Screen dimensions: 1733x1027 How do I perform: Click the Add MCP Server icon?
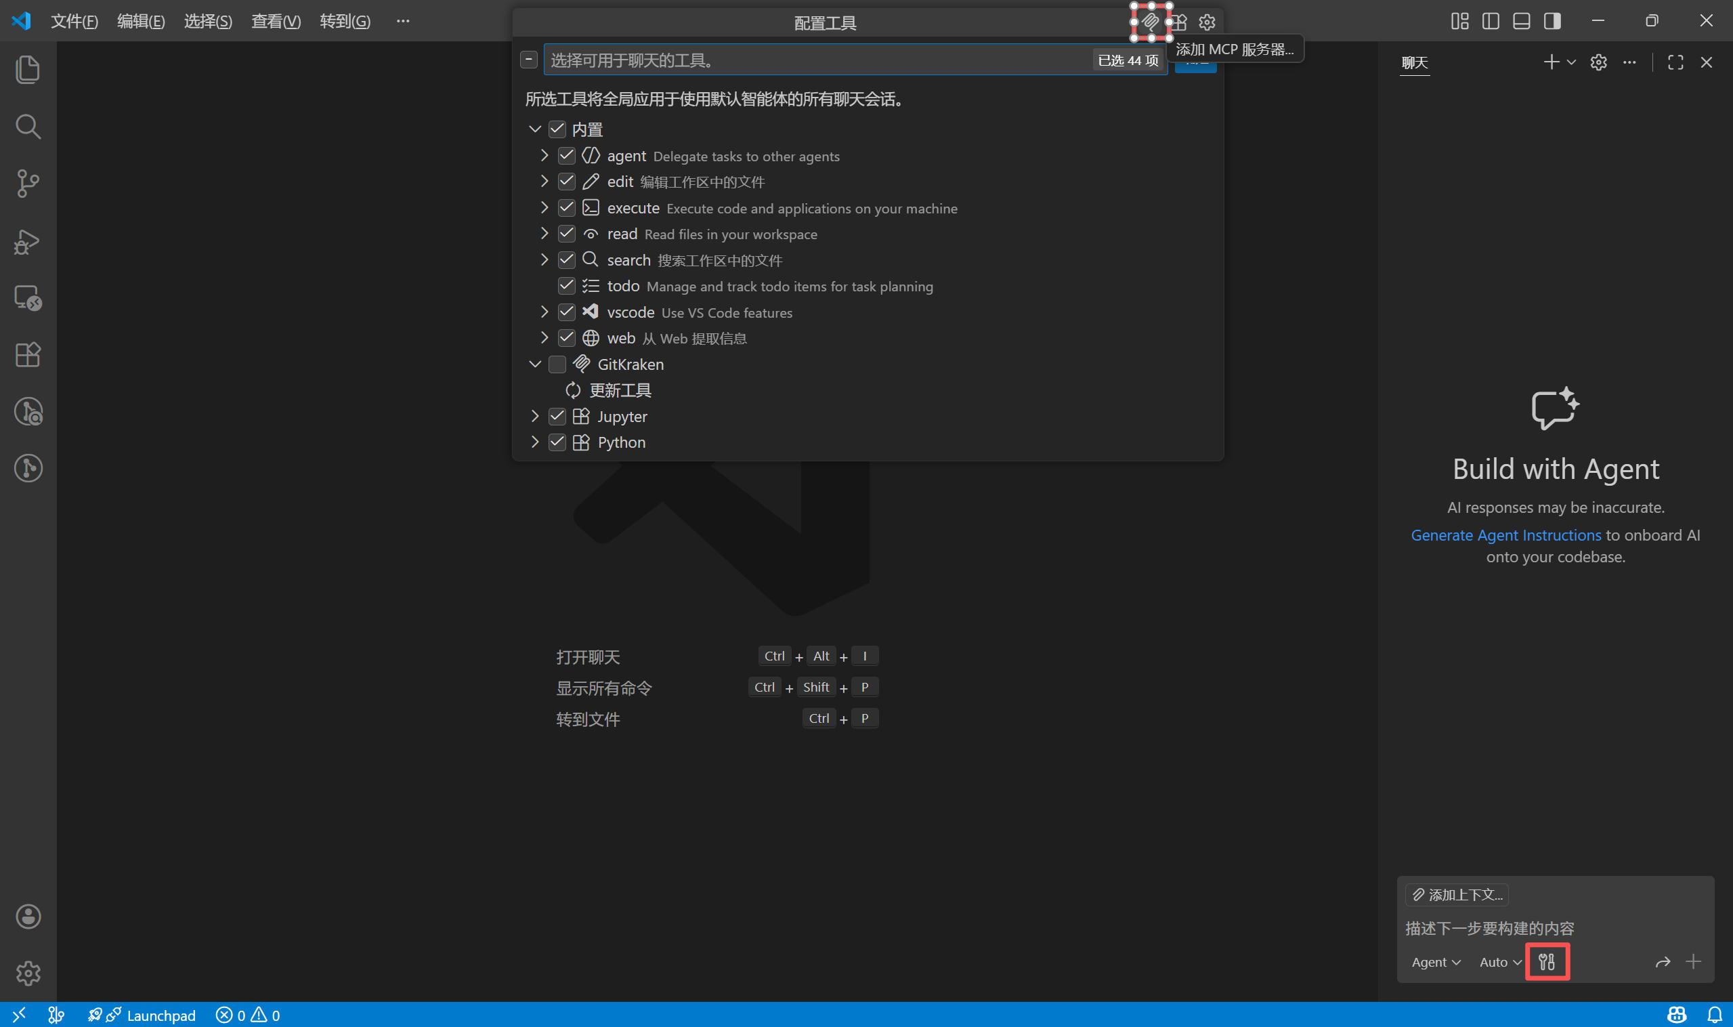(x=1150, y=22)
